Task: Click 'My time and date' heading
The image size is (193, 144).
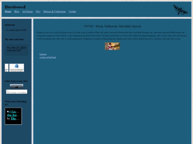Action: coord(14,39)
